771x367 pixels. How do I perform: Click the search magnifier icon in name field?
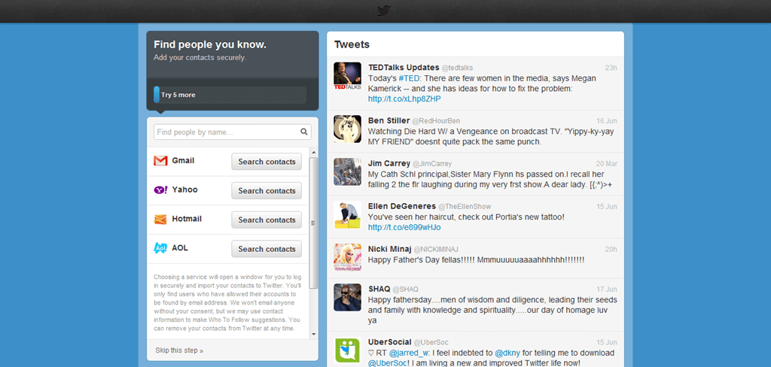pos(304,132)
